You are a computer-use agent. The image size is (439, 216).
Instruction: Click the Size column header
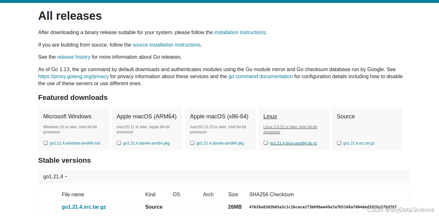233,194
